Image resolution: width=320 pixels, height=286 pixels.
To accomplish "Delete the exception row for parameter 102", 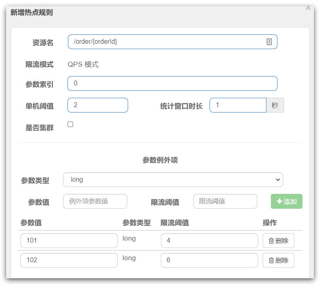I will coord(278,260).
